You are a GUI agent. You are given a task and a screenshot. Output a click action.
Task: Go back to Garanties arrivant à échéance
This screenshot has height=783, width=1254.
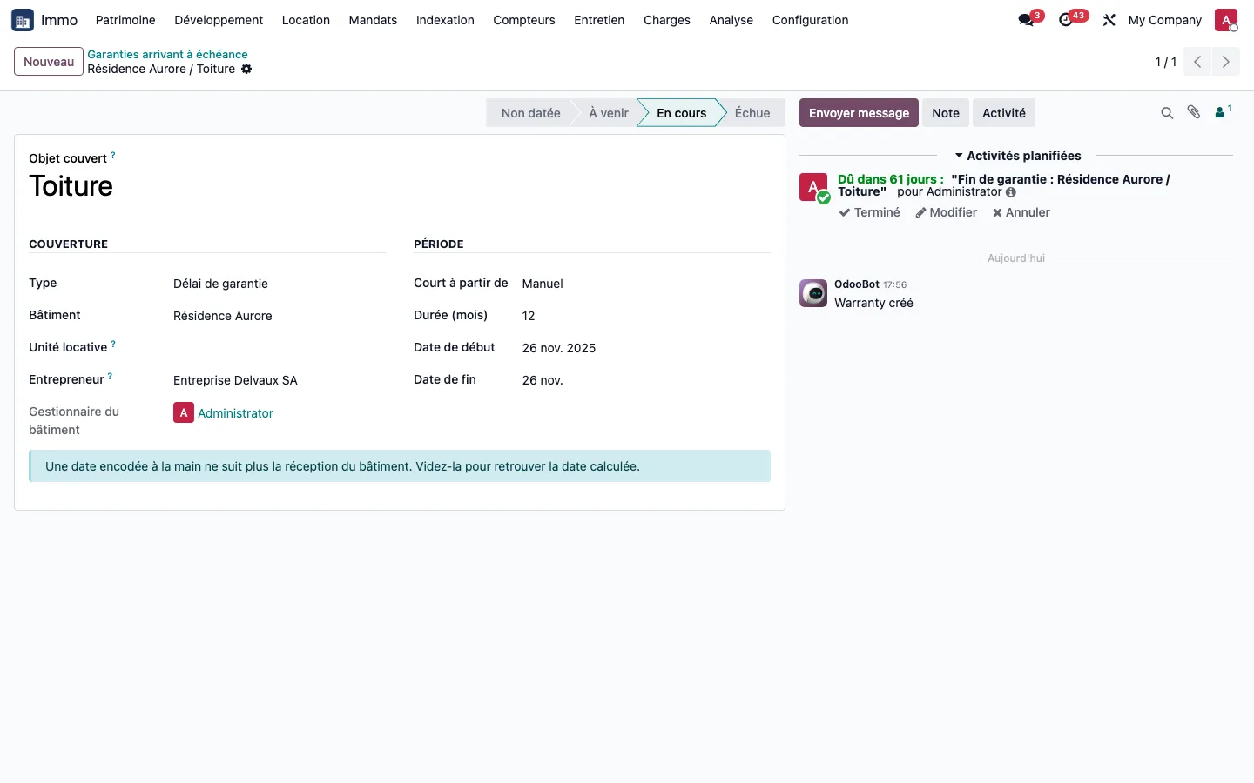coord(167,54)
